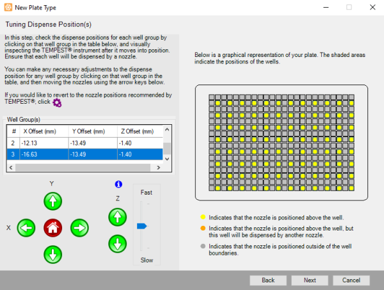Move nozzle Y down with green arrow
This screenshot has width=384, height=290.
coord(52,255)
